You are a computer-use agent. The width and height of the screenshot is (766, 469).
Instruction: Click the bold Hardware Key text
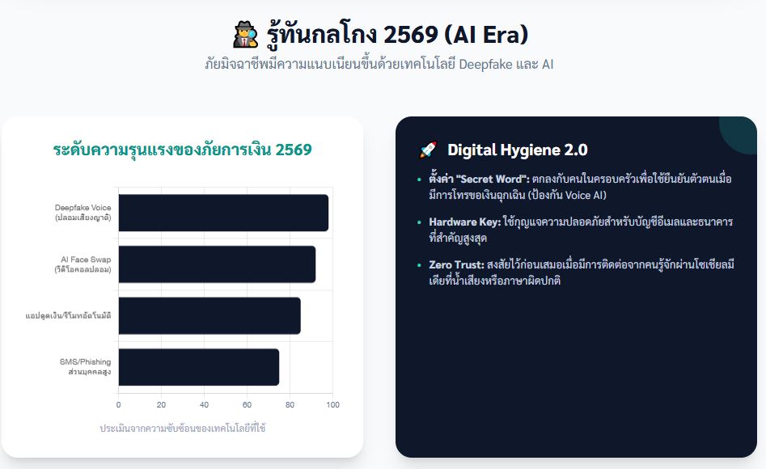pos(456,222)
